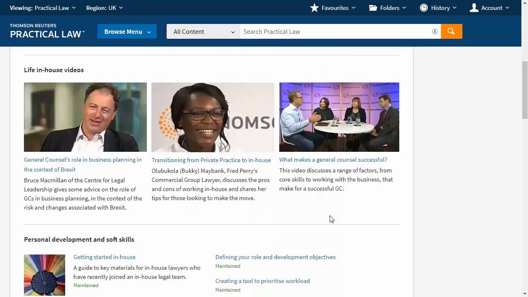
Task: Click the Account person icon
Action: coord(474,8)
